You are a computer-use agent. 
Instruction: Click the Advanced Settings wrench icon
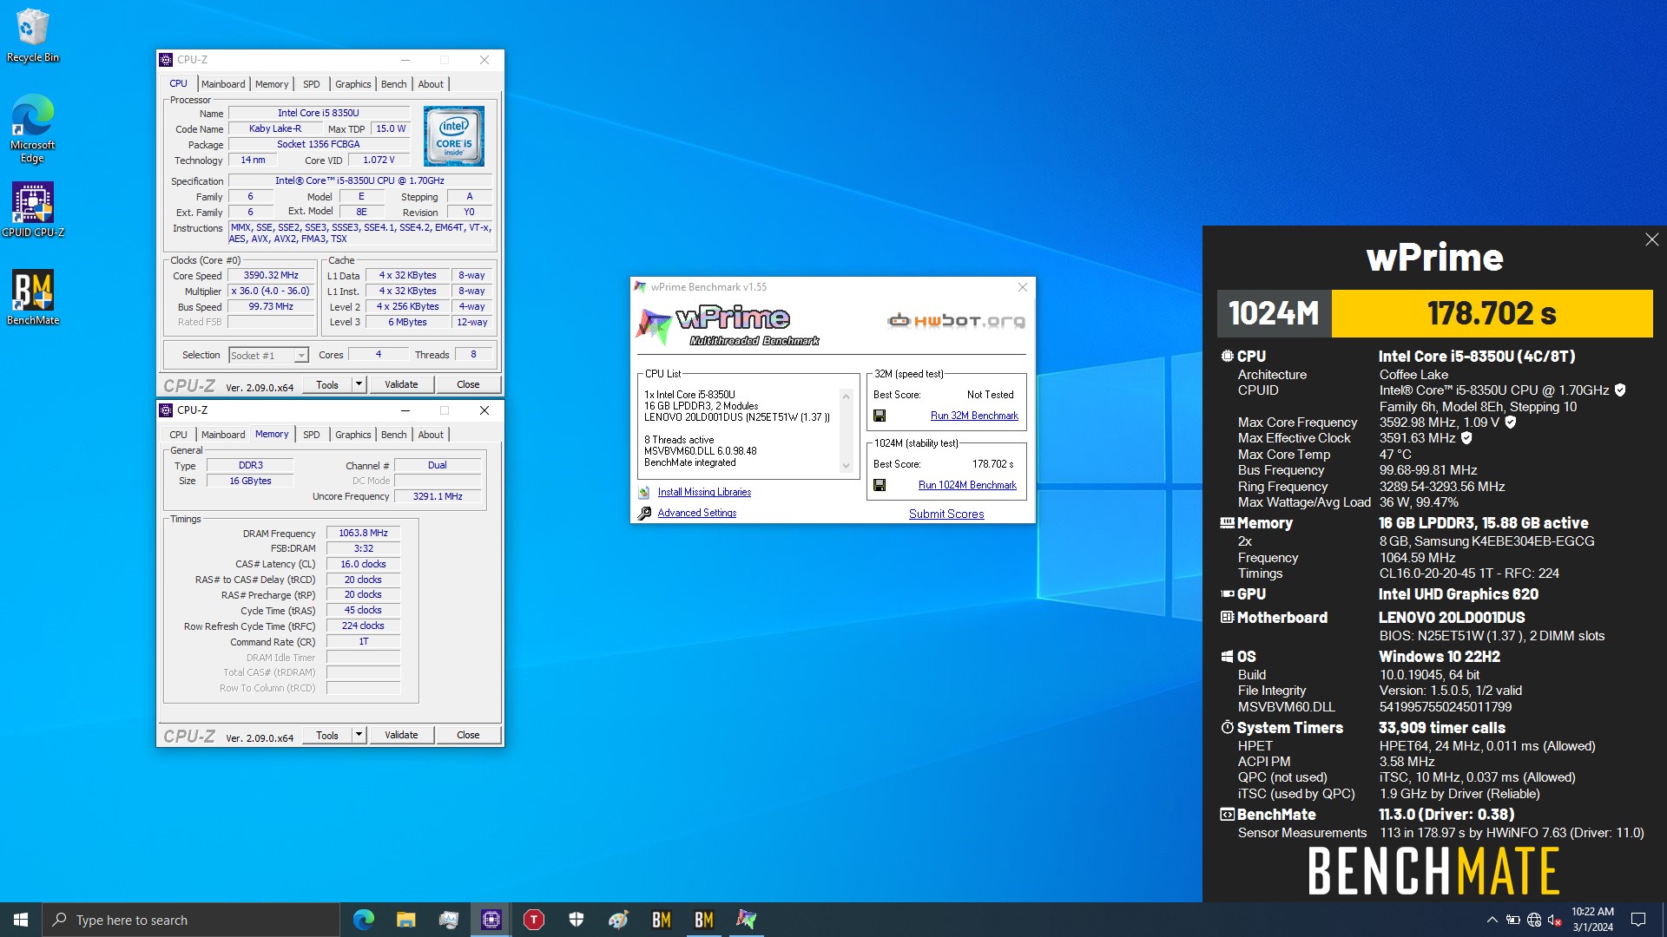click(x=644, y=513)
